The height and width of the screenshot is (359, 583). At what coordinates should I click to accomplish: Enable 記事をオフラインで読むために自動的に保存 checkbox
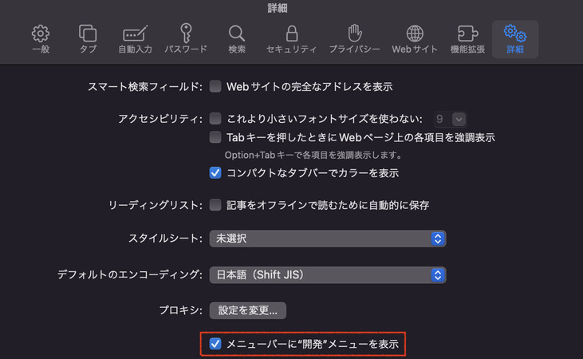pyautogui.click(x=215, y=204)
